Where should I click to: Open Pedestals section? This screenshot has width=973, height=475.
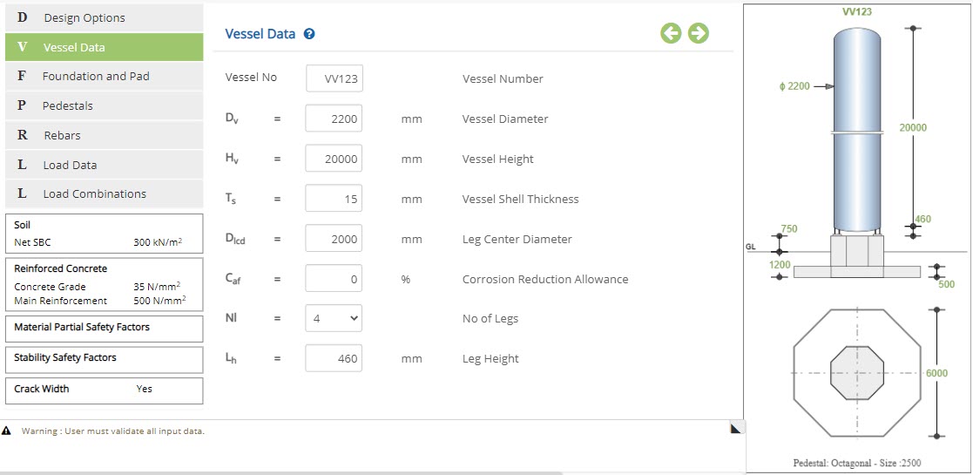pos(105,105)
